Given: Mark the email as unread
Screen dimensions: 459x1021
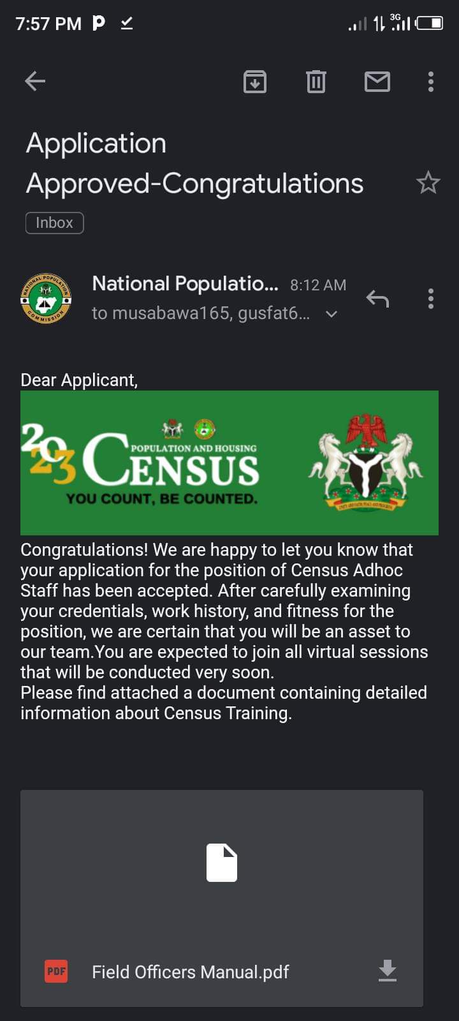Looking at the screenshot, I should (x=377, y=82).
